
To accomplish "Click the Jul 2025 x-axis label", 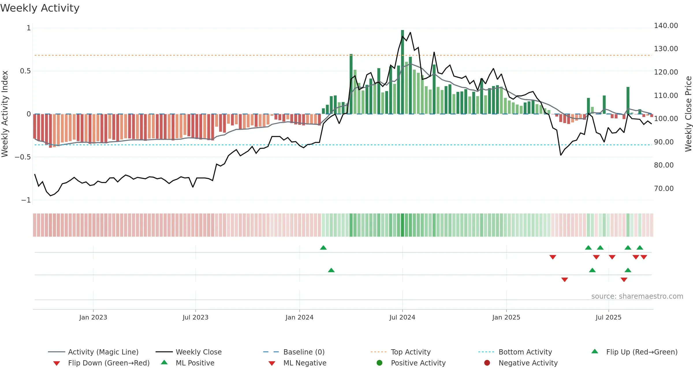I will tap(608, 317).
